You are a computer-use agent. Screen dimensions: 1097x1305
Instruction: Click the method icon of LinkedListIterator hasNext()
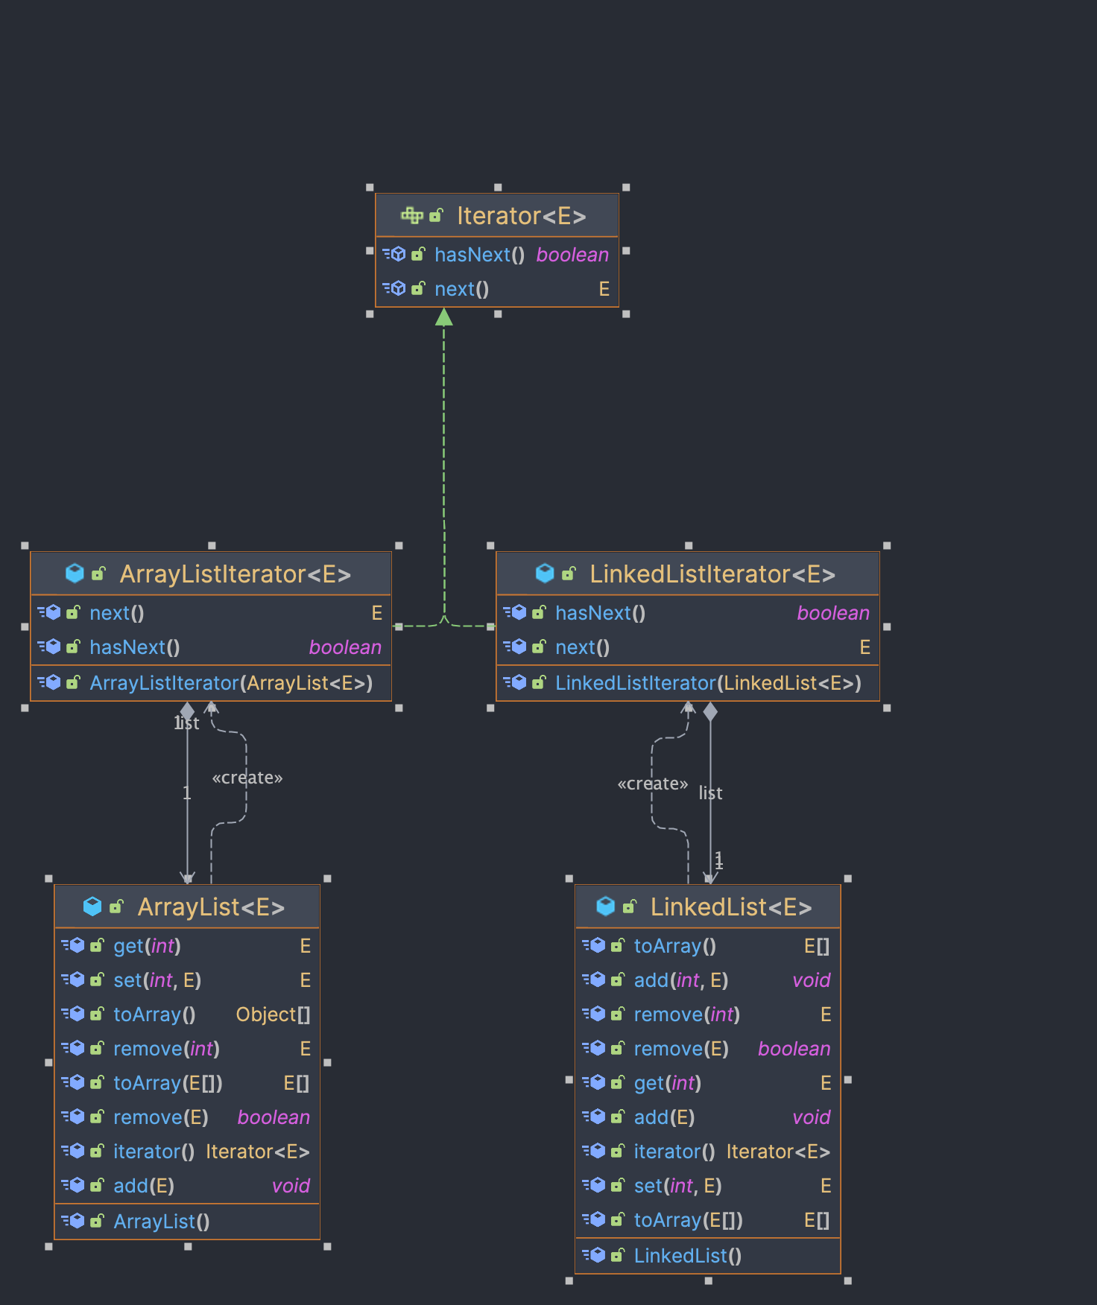(x=515, y=612)
